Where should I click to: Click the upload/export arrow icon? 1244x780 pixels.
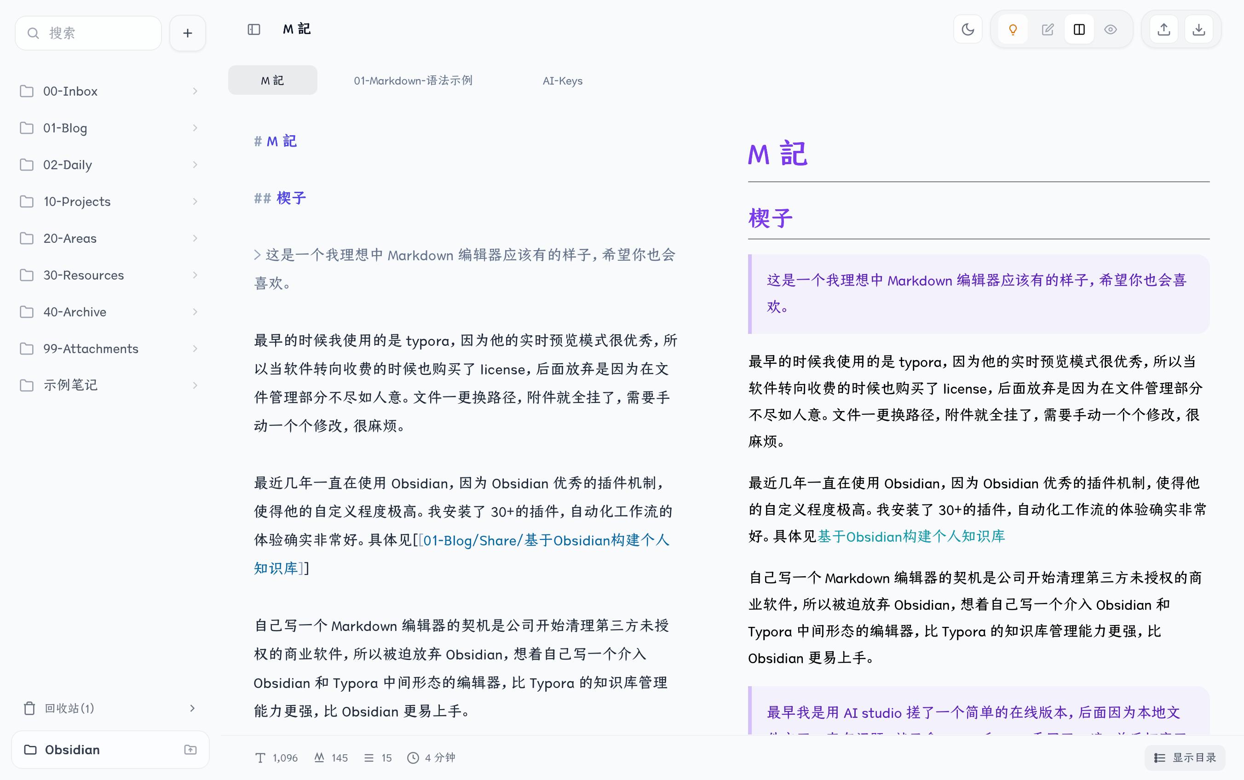pos(1163,29)
